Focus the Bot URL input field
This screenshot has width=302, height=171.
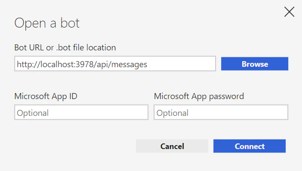click(x=115, y=64)
